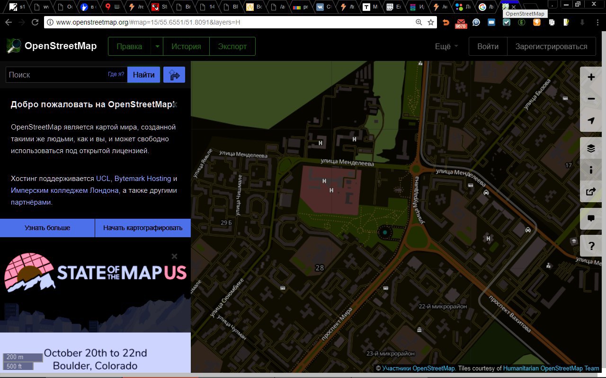Open browser page zoom magnifier in address bar
606x378 pixels.
point(419,22)
